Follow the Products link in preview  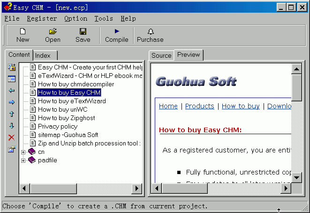coord(200,106)
